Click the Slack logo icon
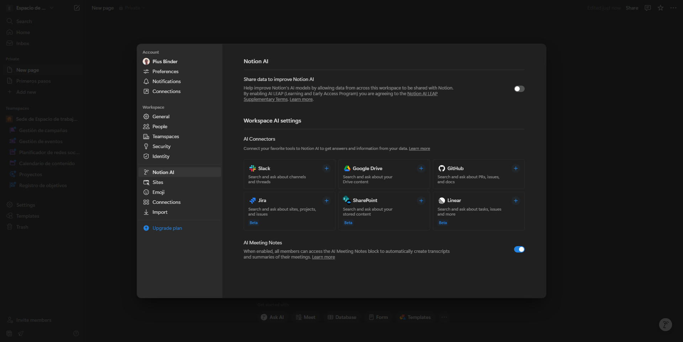The image size is (683, 342). [x=252, y=168]
